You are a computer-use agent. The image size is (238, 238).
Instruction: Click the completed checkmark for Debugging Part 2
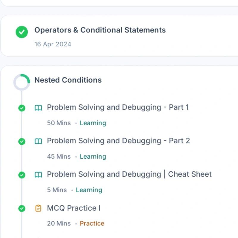22,142
